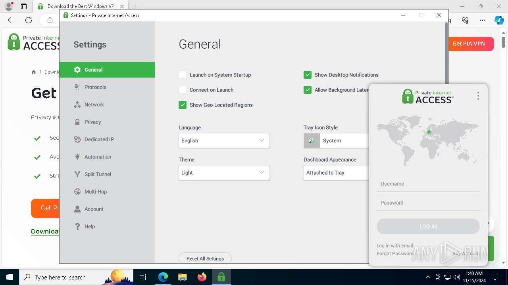
Task: Enable Launch on System Startup checkbox
Action: pos(183,75)
